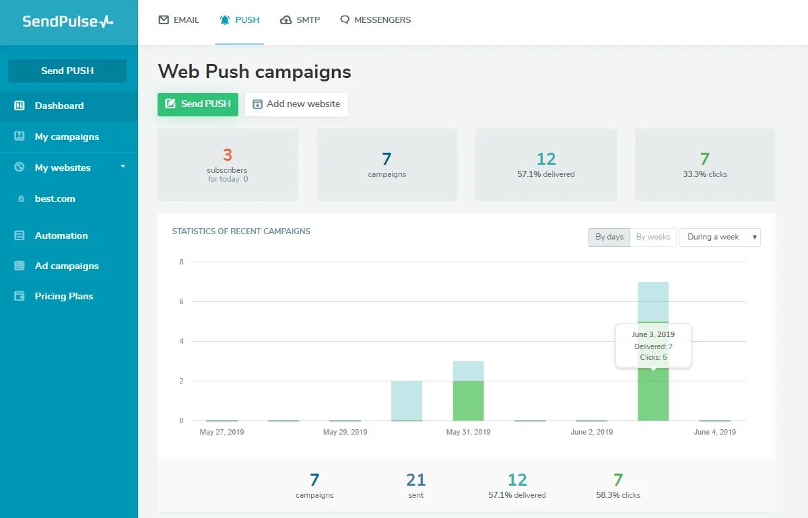The width and height of the screenshot is (808, 518).
Task: Click the Statistics of Recent Campaigns title
Action: [x=241, y=231]
